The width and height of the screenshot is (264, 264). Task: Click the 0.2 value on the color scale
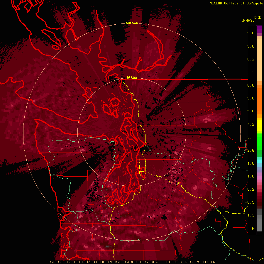[251, 189]
